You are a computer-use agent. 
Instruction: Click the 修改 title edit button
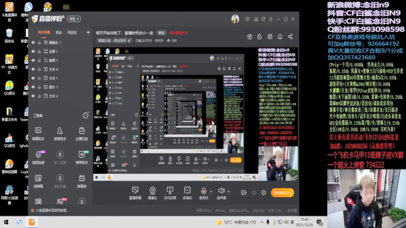161,33
